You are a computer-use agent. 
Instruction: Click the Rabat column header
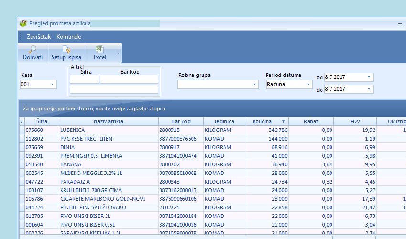[310, 121]
